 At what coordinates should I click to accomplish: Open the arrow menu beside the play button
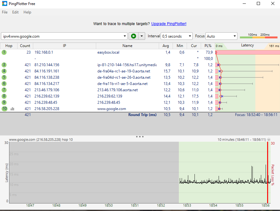142,36
